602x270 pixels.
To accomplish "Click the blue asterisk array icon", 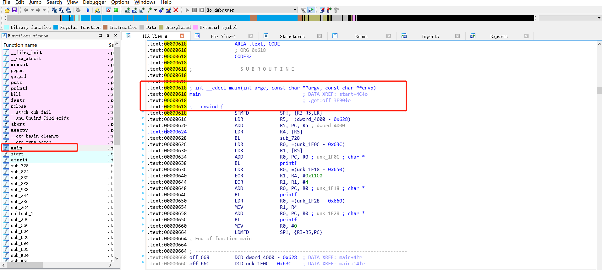I will [161, 10].
